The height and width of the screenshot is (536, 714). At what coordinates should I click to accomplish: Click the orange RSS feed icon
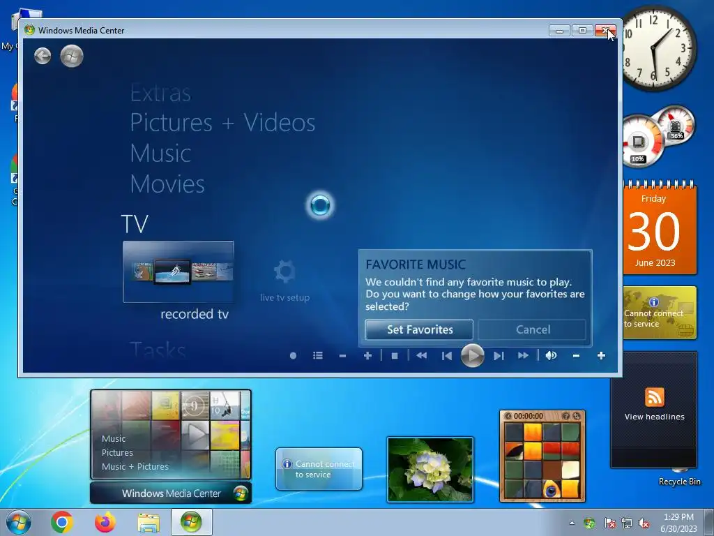pyautogui.click(x=654, y=397)
